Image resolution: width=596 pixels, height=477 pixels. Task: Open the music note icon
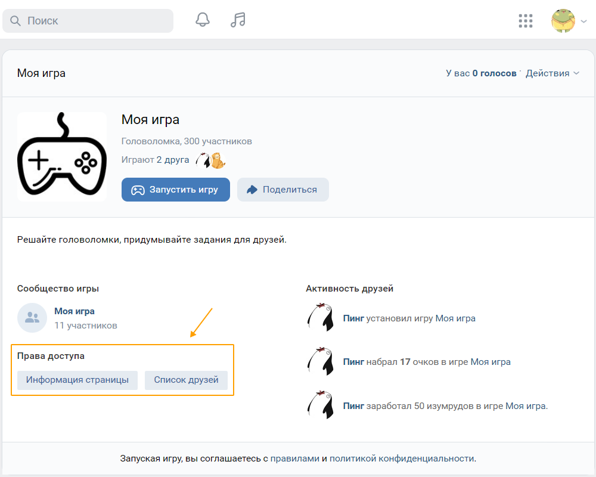point(238,20)
